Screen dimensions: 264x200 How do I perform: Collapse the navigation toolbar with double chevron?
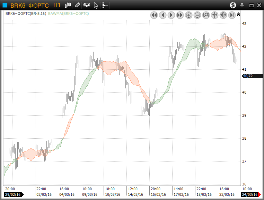pyautogui.click(x=238, y=14)
